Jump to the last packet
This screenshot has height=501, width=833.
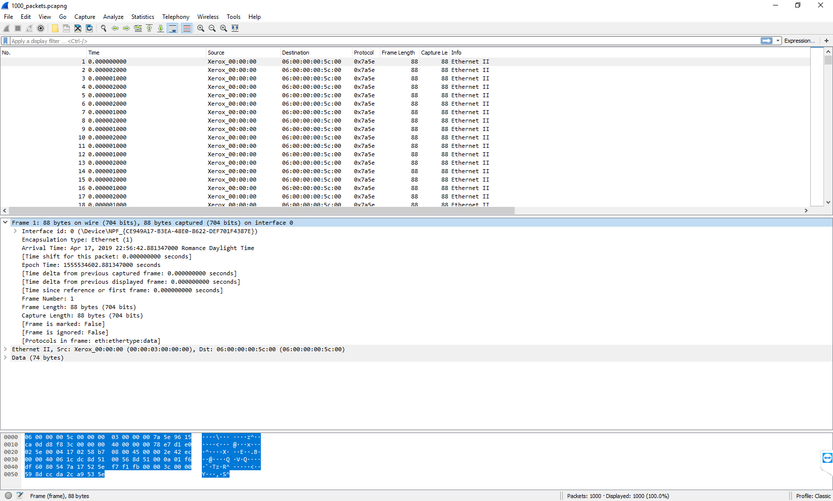pyautogui.click(x=161, y=28)
